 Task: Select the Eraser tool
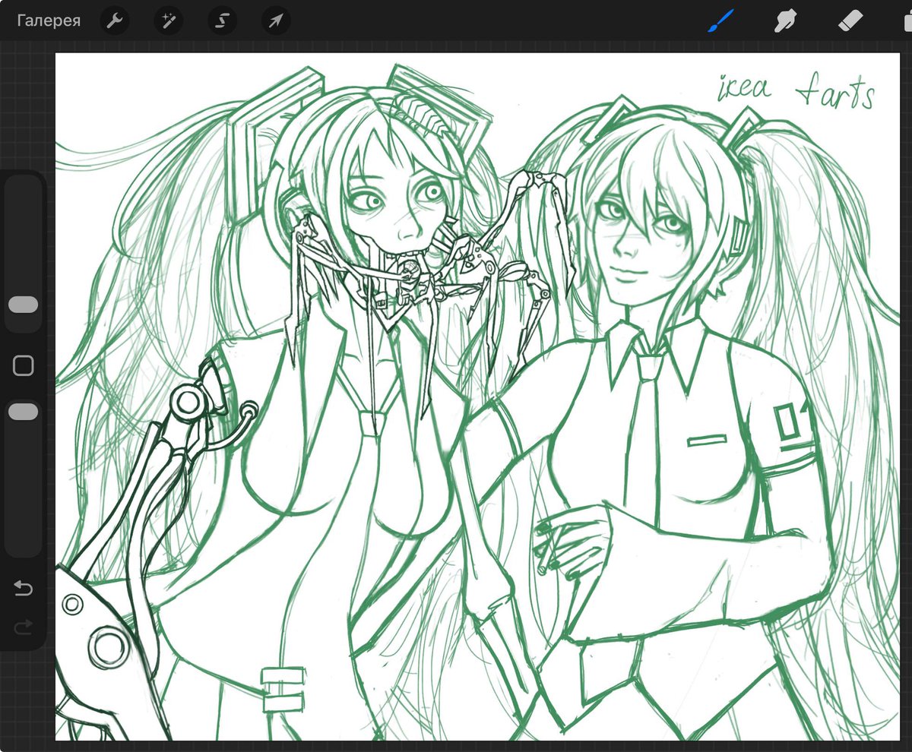[x=850, y=21]
